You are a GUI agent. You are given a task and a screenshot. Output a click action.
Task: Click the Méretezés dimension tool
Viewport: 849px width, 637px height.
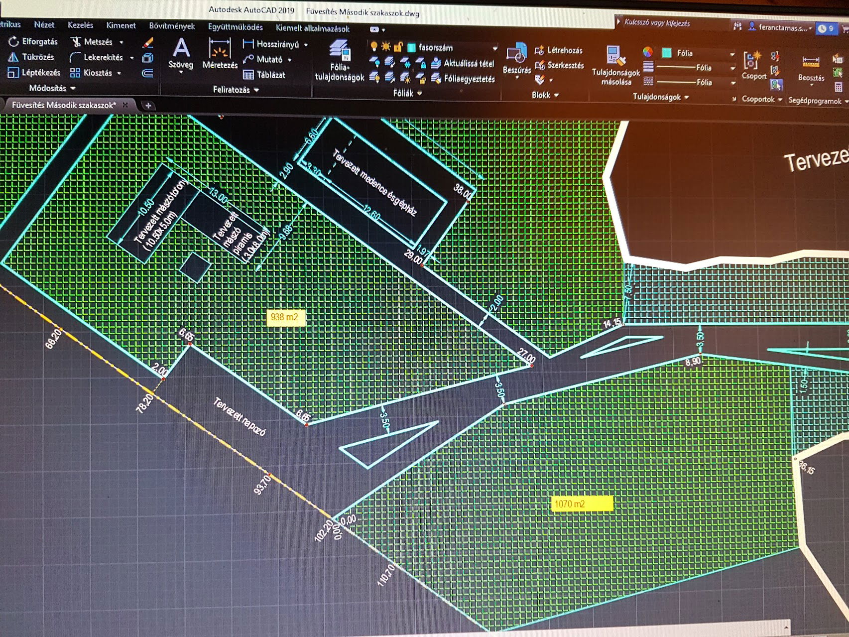(220, 54)
